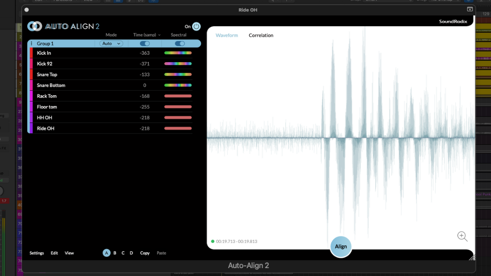Viewport: 491px width, 276px height.
Task: Open the Time (samp) units dropdown
Action: (147, 35)
